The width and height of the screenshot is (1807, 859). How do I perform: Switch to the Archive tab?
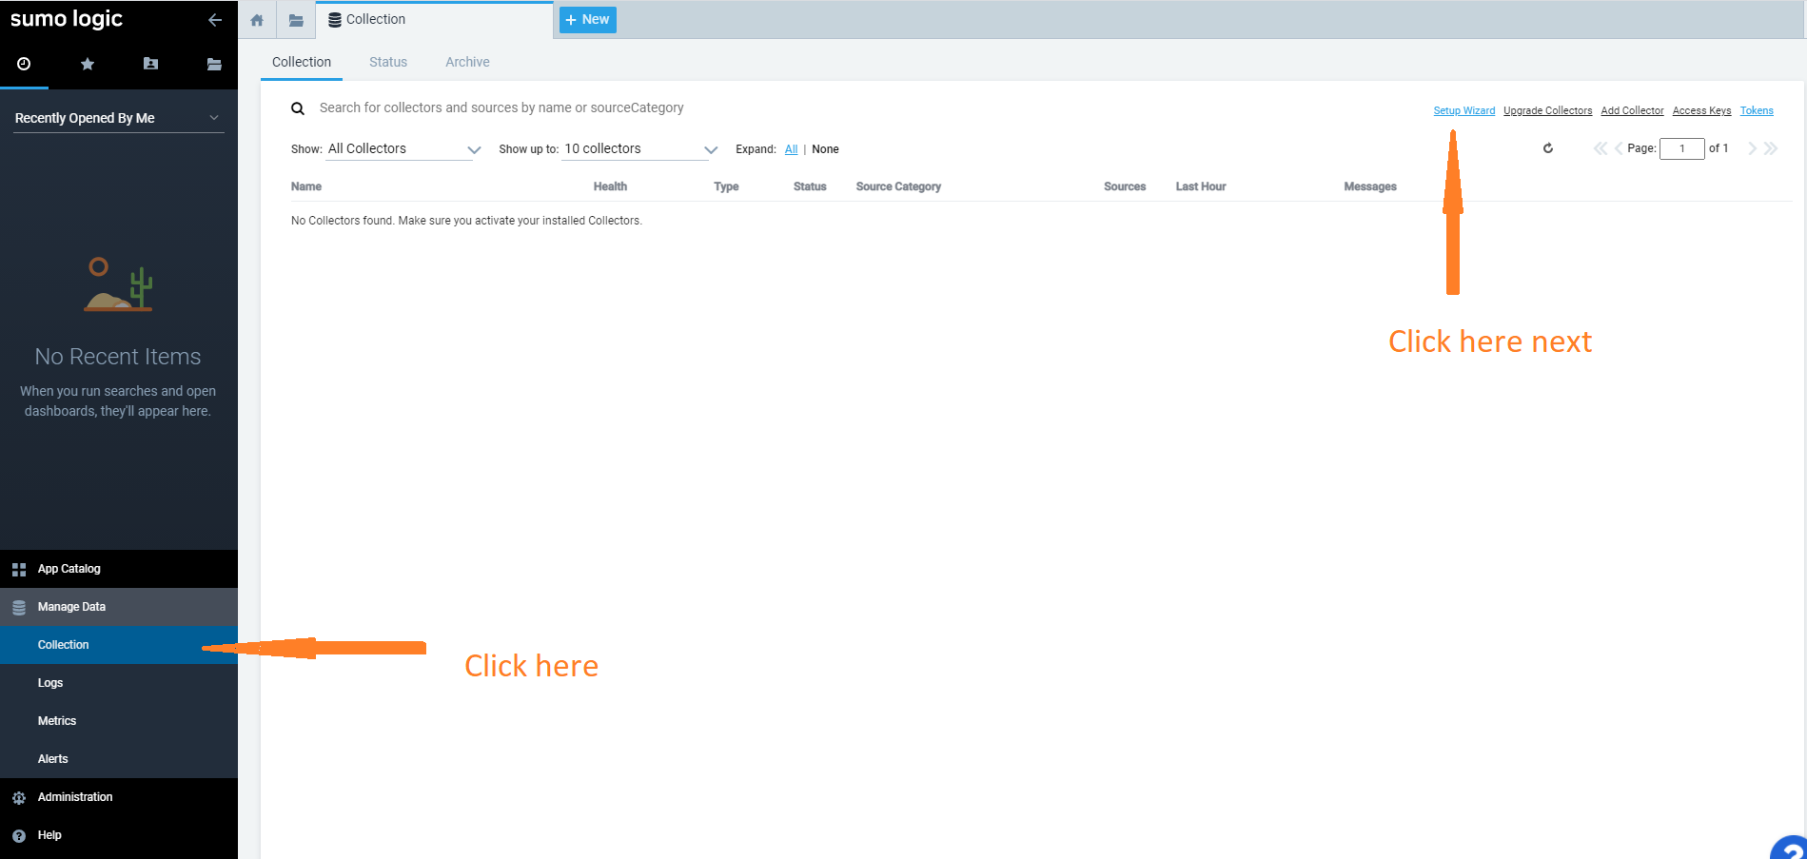click(x=467, y=62)
